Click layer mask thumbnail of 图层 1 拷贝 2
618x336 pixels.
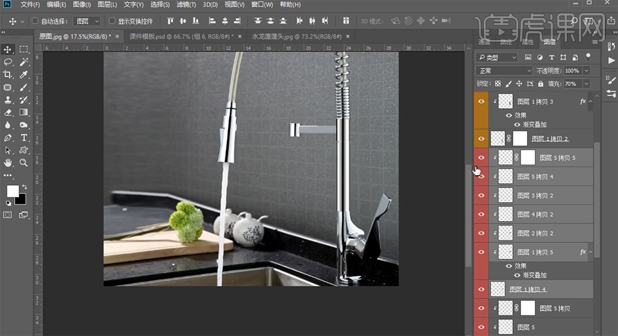click(520, 138)
